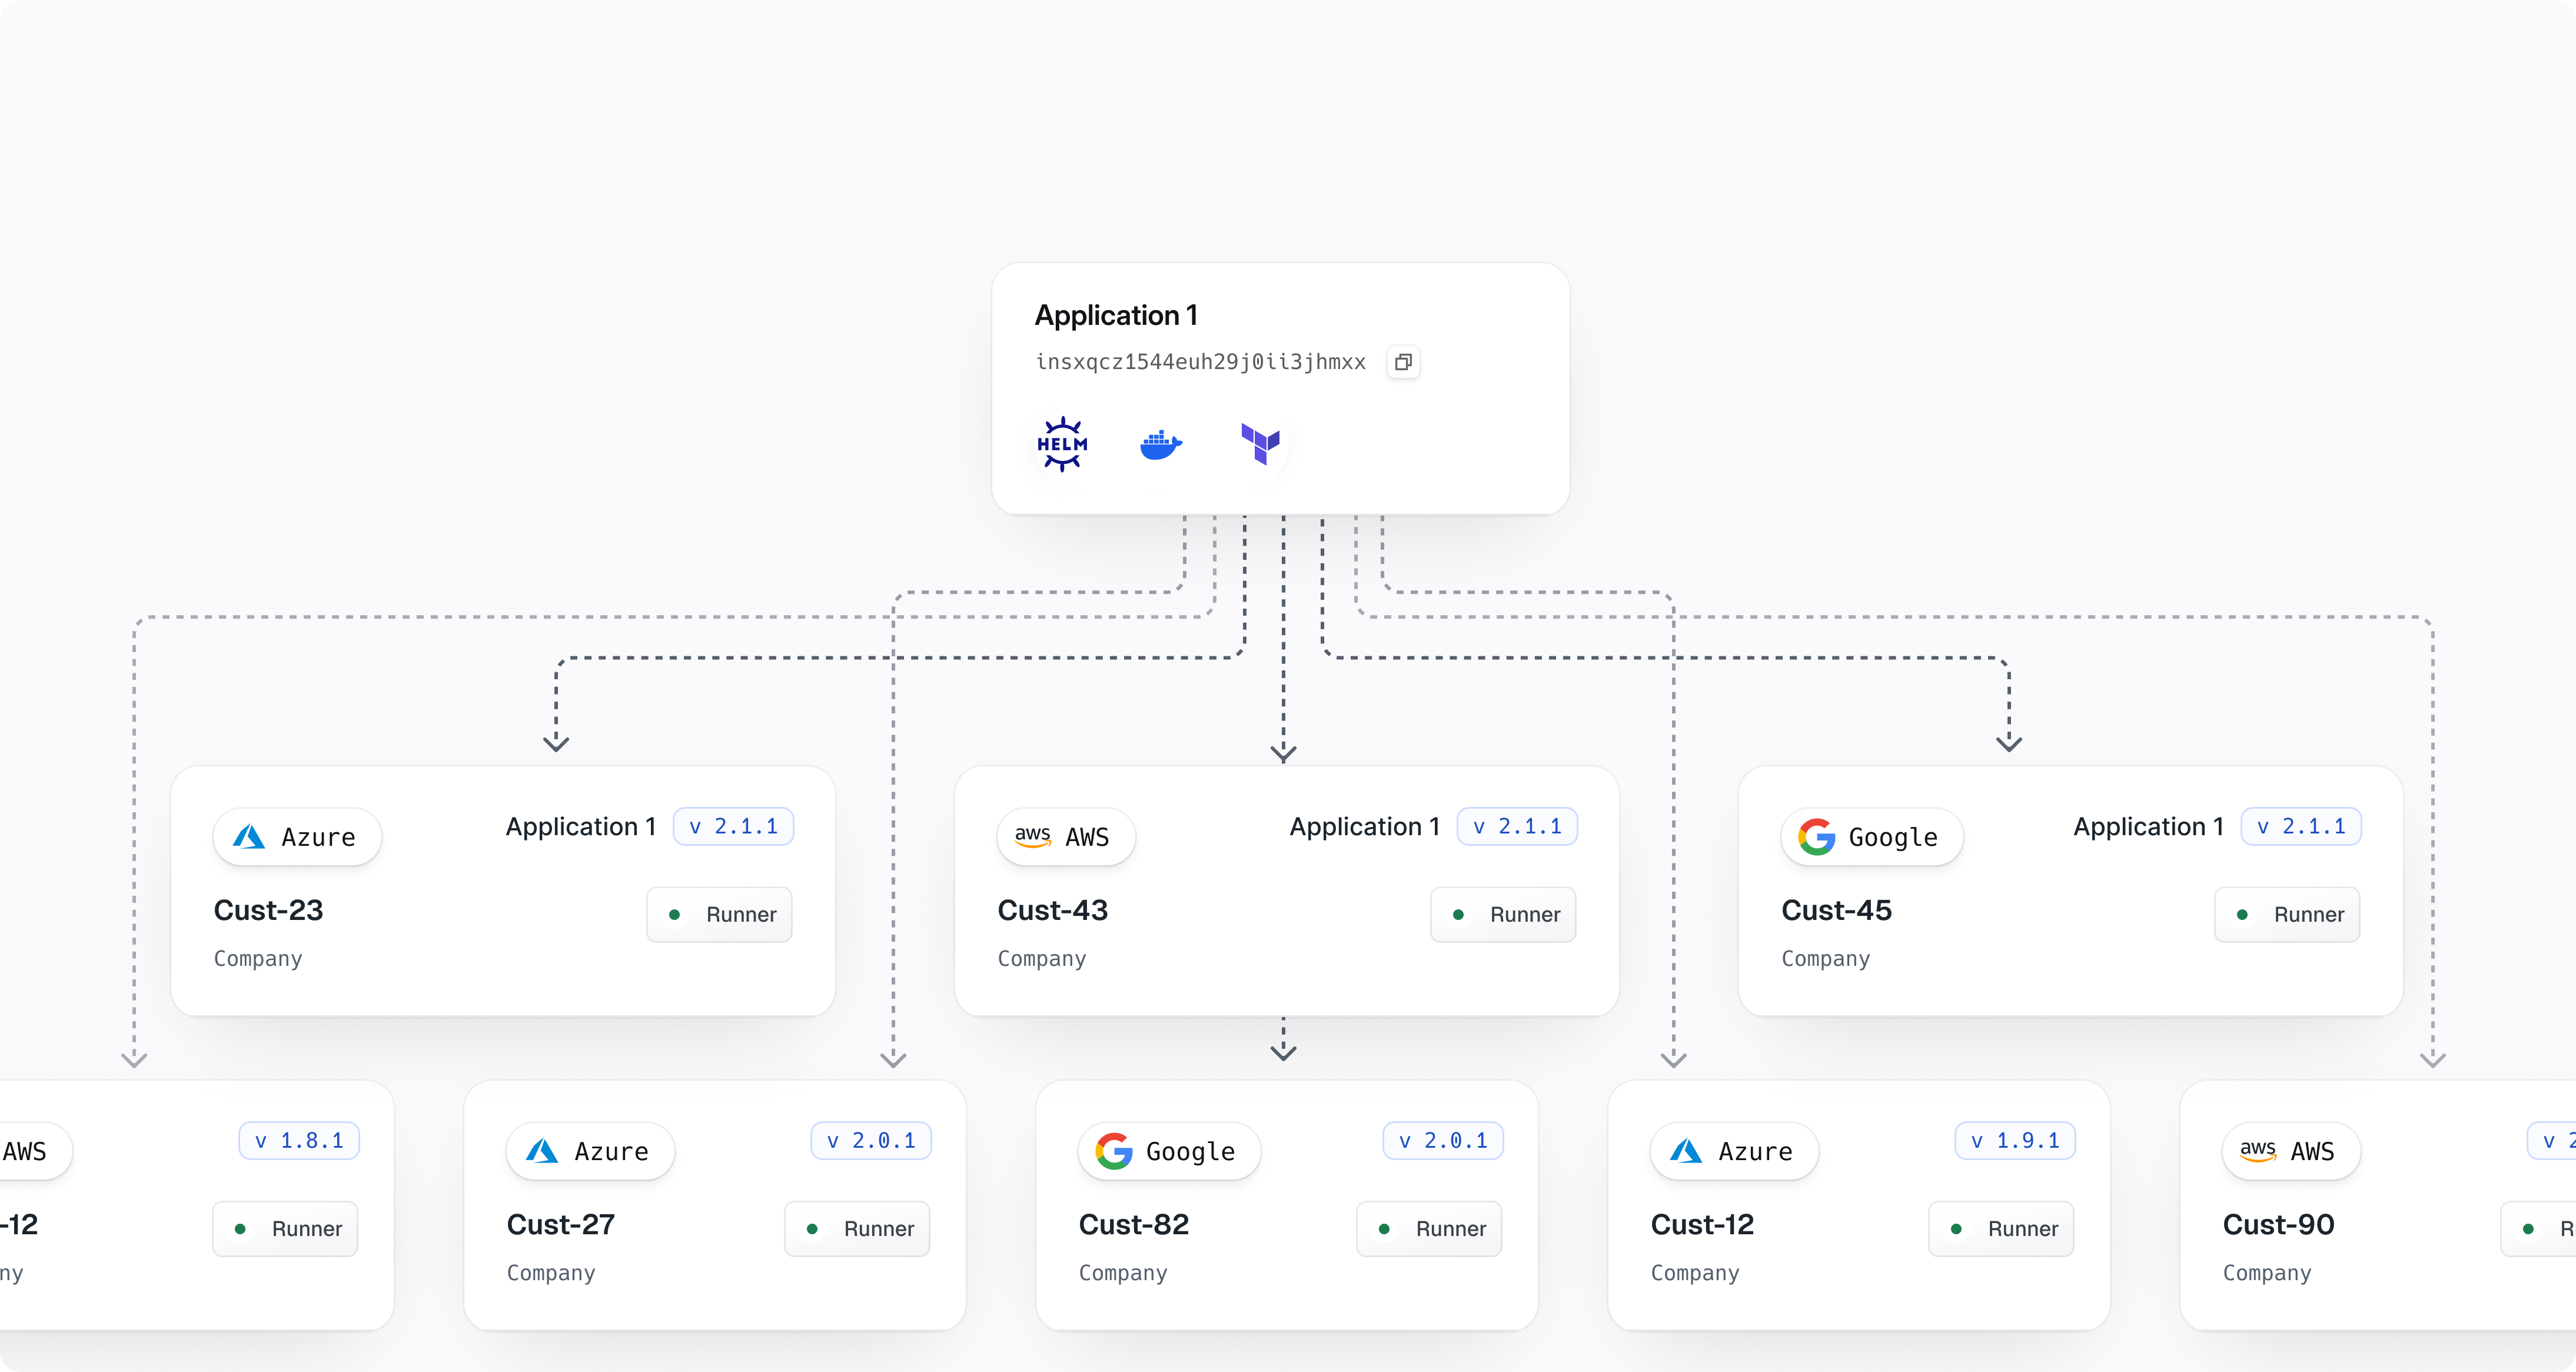Image resolution: width=2576 pixels, height=1372 pixels.
Task: Click the Google badge on Cust-82
Action: pos(1168,1151)
